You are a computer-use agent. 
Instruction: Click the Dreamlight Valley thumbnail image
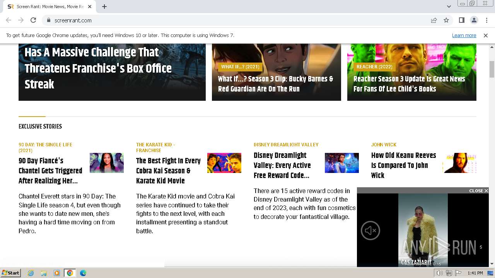[342, 163]
